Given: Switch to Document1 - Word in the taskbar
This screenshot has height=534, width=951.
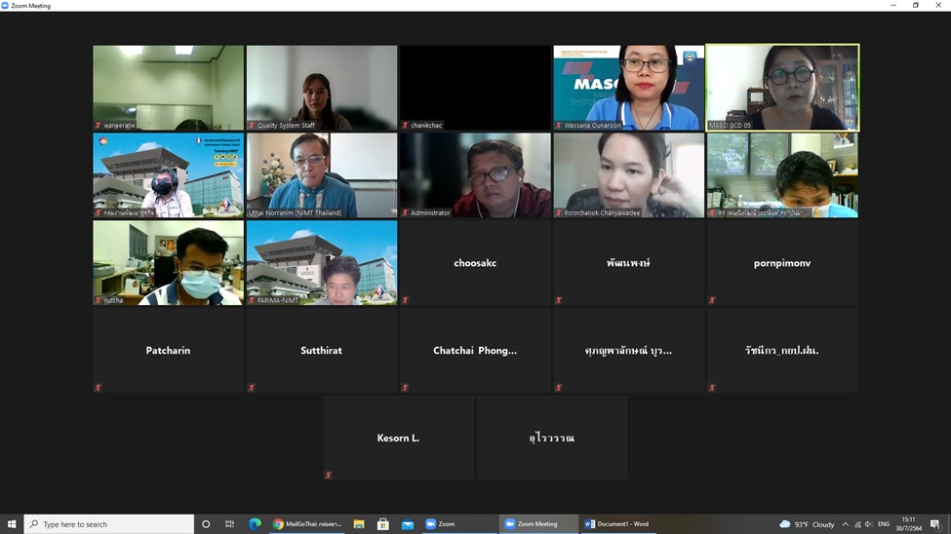Looking at the screenshot, I should [x=616, y=524].
